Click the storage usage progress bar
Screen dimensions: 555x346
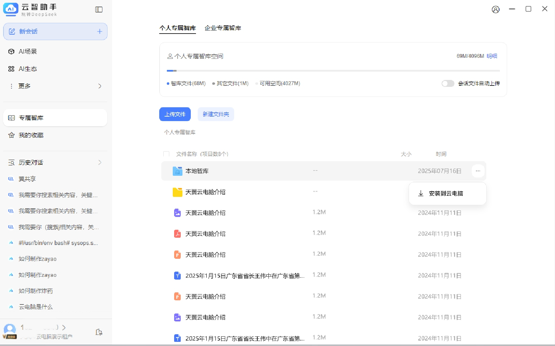click(x=333, y=71)
